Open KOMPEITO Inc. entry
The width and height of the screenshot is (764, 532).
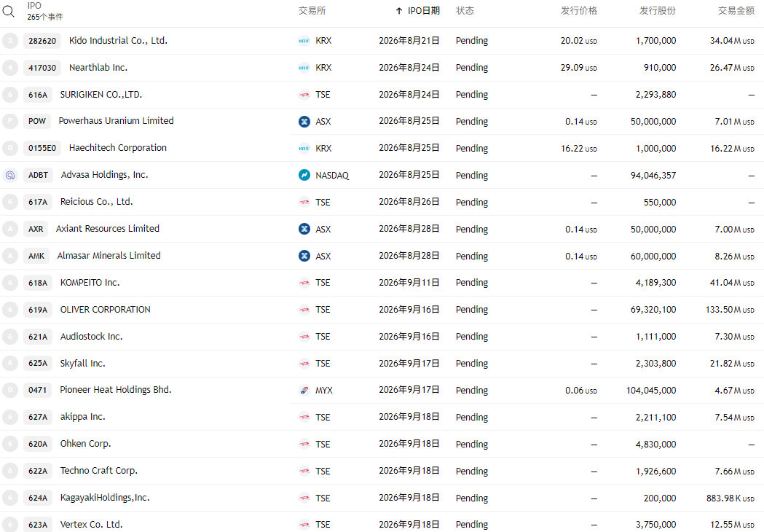coord(90,282)
